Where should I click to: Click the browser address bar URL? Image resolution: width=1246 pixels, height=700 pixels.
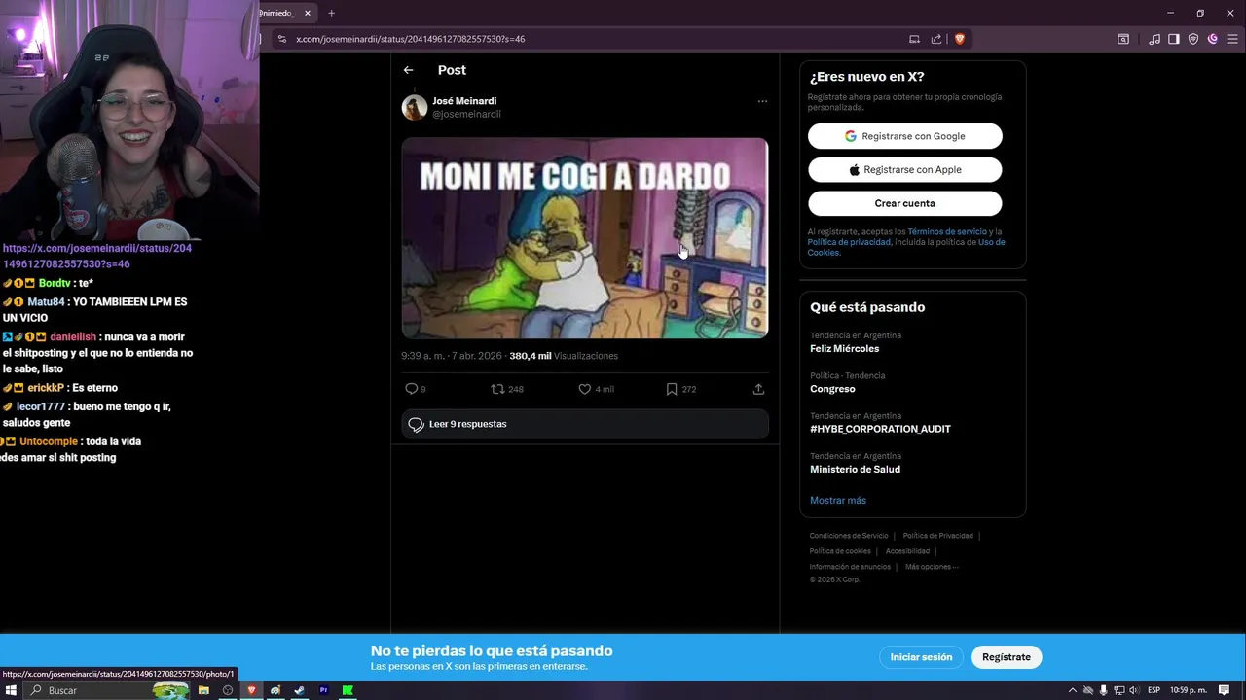(x=410, y=39)
